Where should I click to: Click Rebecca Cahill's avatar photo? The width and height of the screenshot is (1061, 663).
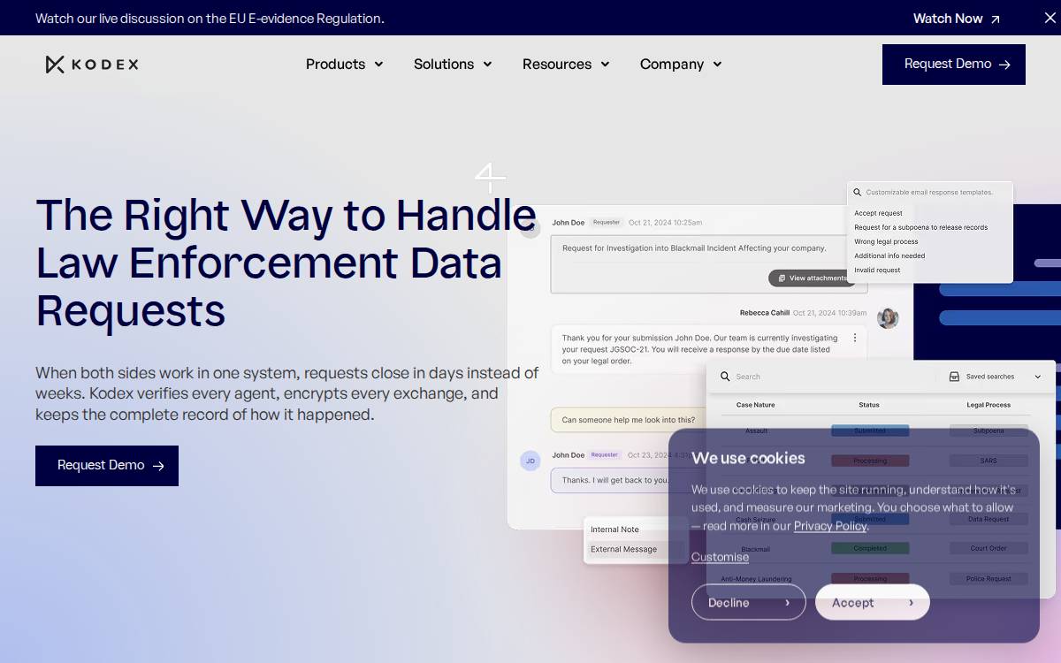[888, 318]
